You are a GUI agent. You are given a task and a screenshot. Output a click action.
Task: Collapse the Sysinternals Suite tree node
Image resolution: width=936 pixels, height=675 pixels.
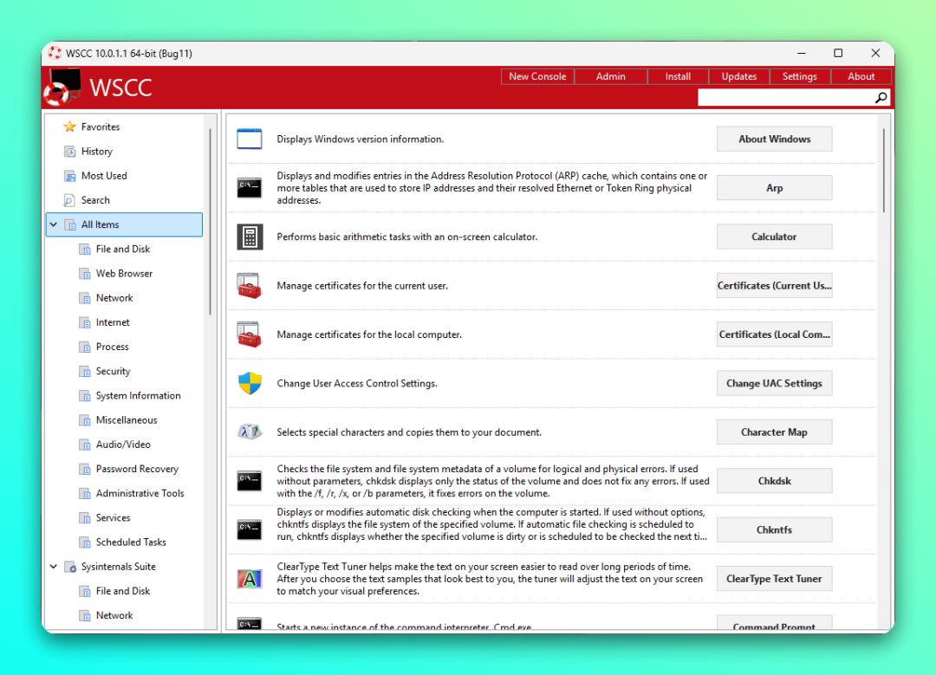coord(54,567)
